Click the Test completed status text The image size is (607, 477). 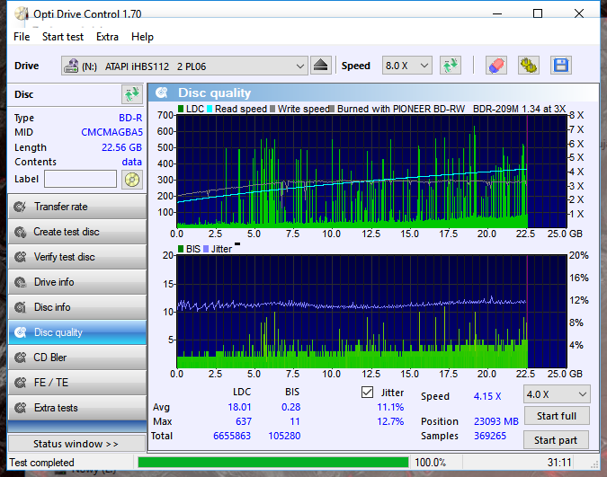(x=41, y=463)
